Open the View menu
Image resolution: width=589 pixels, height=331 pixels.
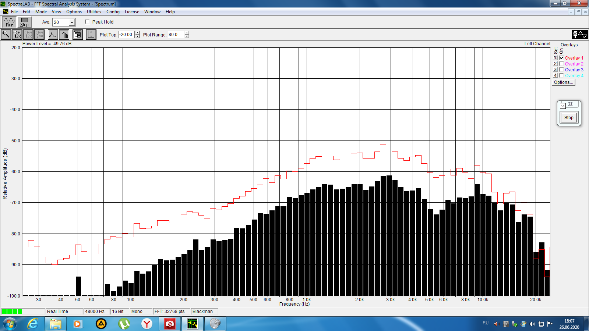[x=56, y=12]
